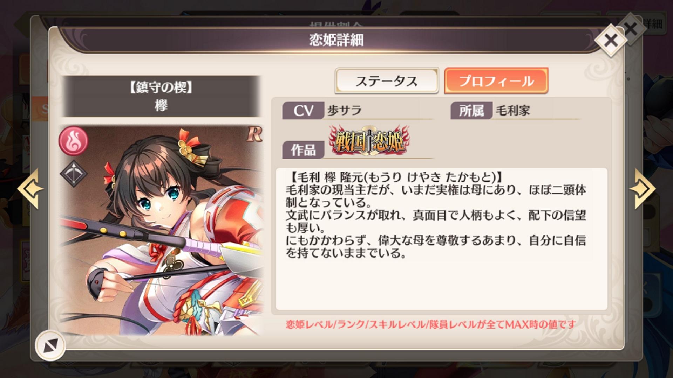673x378 pixels.
Task: Go to previous character with left arrow
Action: [30, 189]
